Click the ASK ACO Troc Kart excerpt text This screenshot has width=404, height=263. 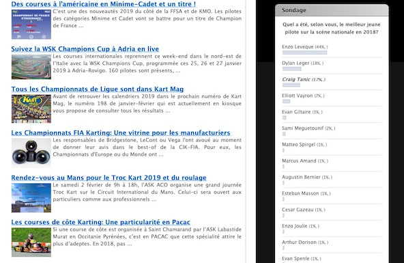tap(147, 192)
